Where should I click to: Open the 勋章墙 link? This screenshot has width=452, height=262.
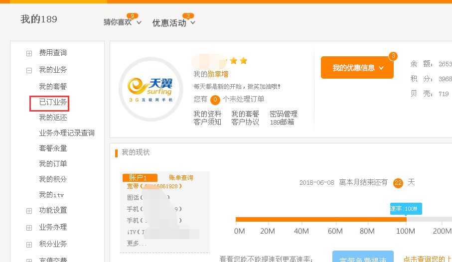(218, 74)
